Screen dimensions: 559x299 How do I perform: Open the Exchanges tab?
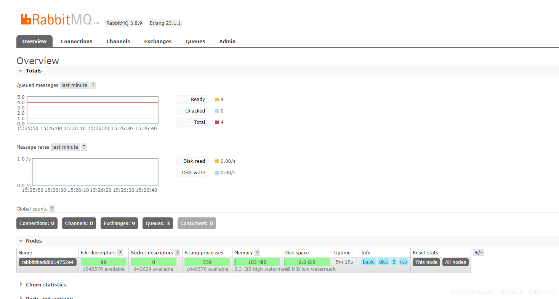click(158, 41)
